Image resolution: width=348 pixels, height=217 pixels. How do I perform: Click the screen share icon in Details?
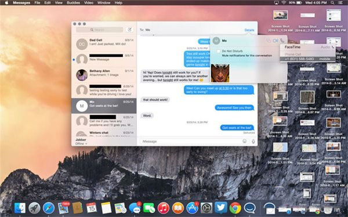269,41
